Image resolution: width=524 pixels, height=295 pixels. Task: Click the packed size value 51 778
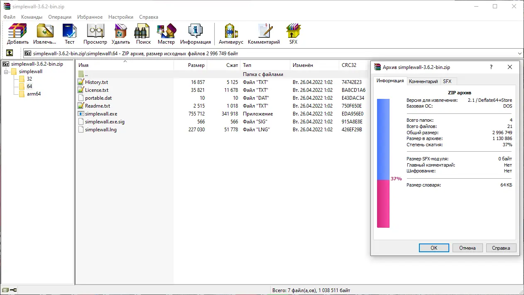231,130
